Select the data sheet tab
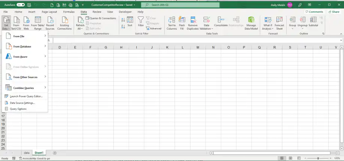This screenshot has width=344, height=161. (x=27, y=153)
